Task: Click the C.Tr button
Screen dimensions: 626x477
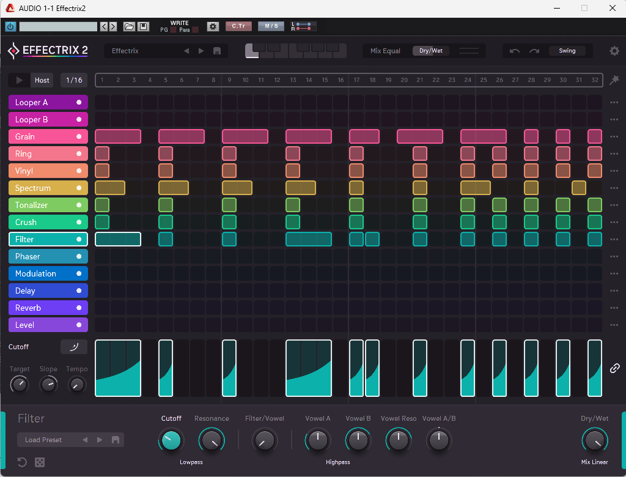Action: click(x=238, y=26)
